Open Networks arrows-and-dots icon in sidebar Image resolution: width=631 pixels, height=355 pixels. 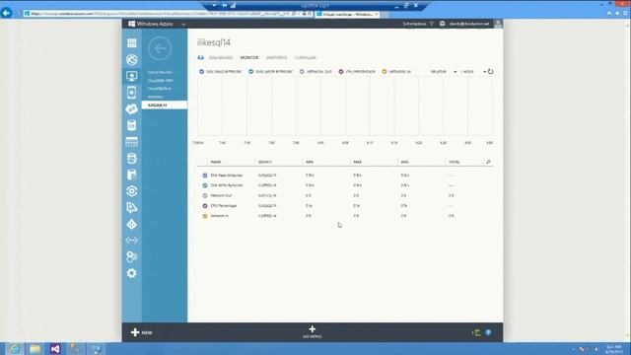point(131,241)
